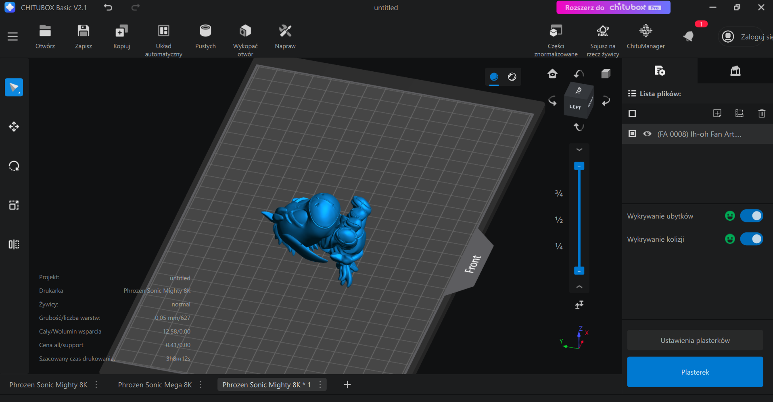Click the Otwórz open file icon
This screenshot has height=402, width=773.
coord(45,37)
